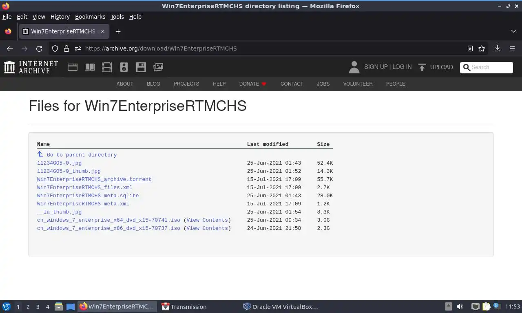The image size is (522, 313).
Task: Open the View menu
Action: 39,17
